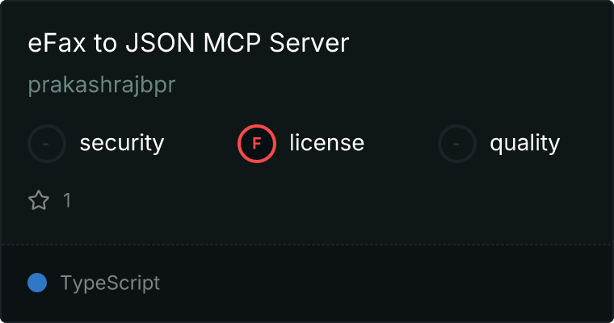Select the security label text
Screen dimensions: 614x323
click(122, 143)
